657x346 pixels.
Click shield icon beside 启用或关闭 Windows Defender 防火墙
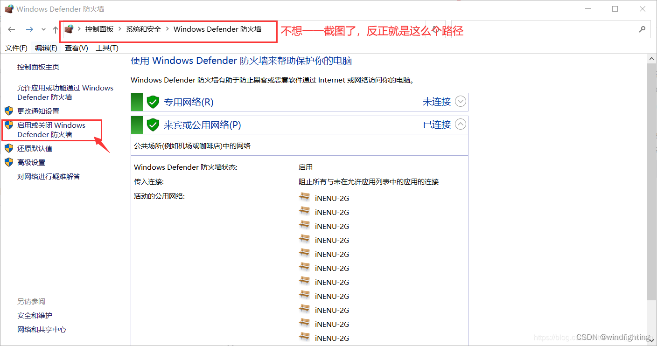(x=9, y=125)
